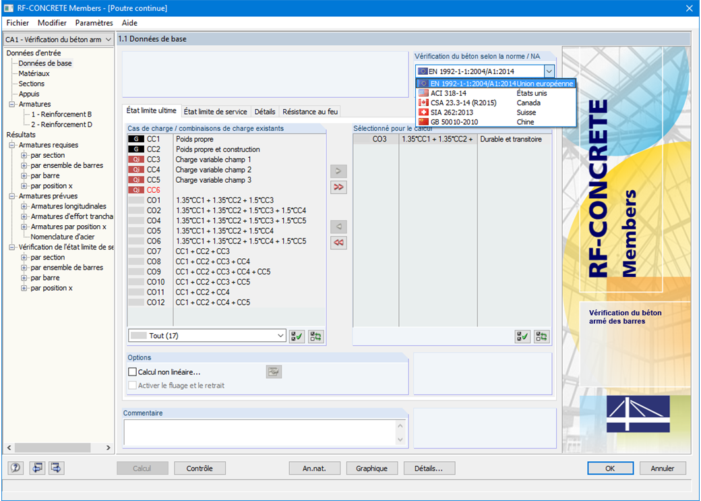Select 1 - Reinforcement B tree item
This screenshot has height=501, width=701.
coord(61,114)
